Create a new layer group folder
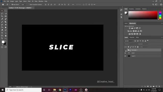Viewport: 163px width, 92px height. pyautogui.click(x=154, y=86)
